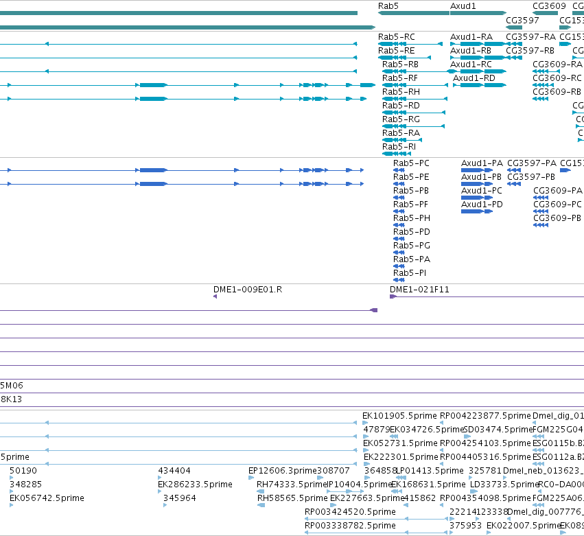Open the Axud1-PB protein label
Image resolution: width=584 pixels, height=536 pixels.
(x=481, y=177)
